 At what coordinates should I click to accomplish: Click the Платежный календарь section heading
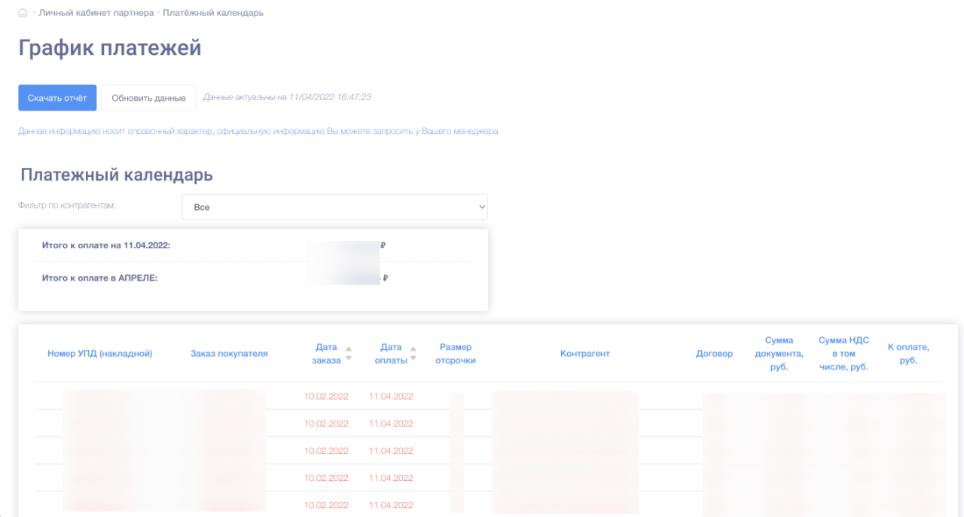pos(117,175)
